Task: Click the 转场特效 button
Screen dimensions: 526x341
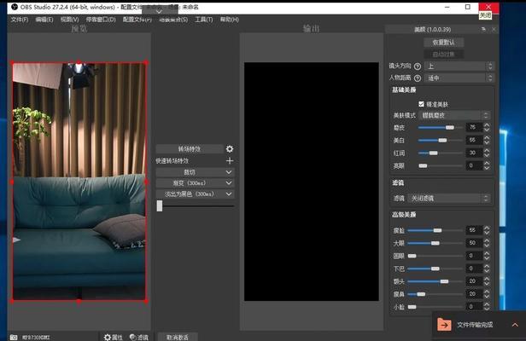Action: pyautogui.click(x=190, y=148)
